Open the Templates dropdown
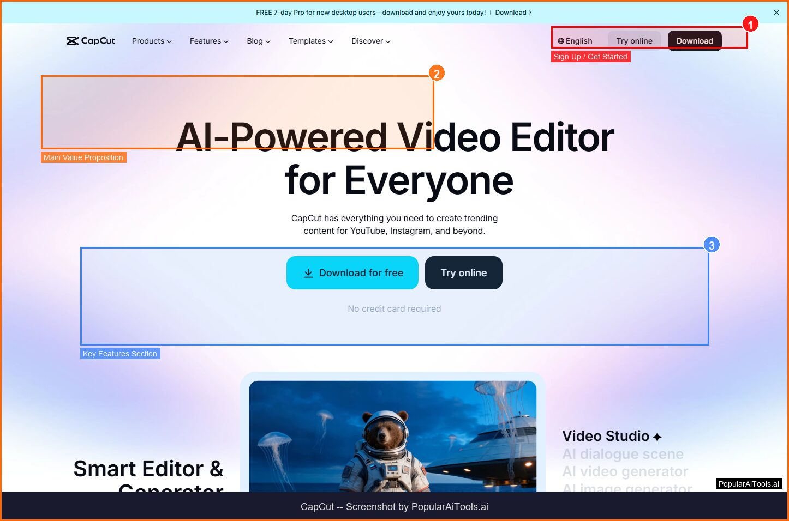Screen dimensions: 789x521 click(x=310, y=41)
